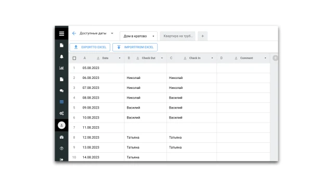Select Check In cell Николай for 07.08.2023
The image size is (333, 187).
click(192, 88)
